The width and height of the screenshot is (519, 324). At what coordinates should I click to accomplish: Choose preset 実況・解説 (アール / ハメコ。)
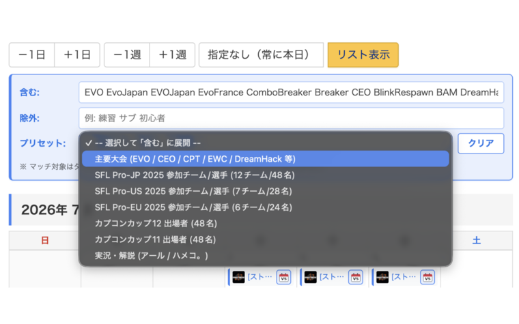(266, 256)
